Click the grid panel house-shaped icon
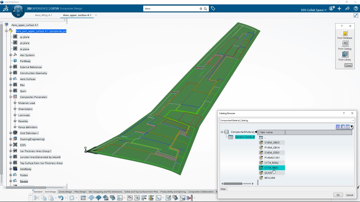Screen dimensions: 360x202 tap(106, 198)
